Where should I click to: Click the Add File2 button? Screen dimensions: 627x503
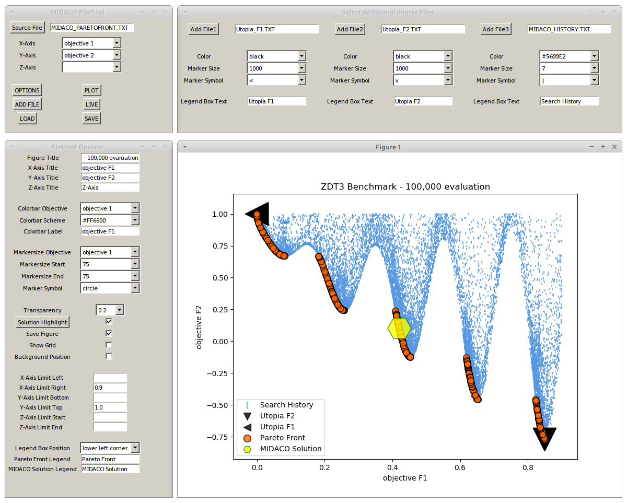click(x=350, y=29)
